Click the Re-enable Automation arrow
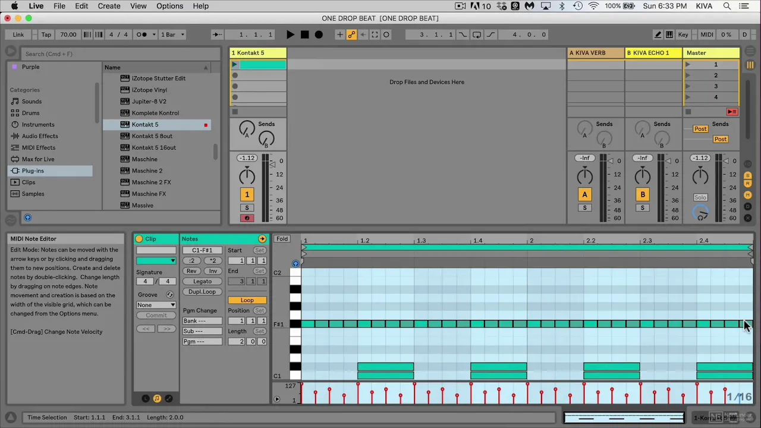 tap(363, 34)
